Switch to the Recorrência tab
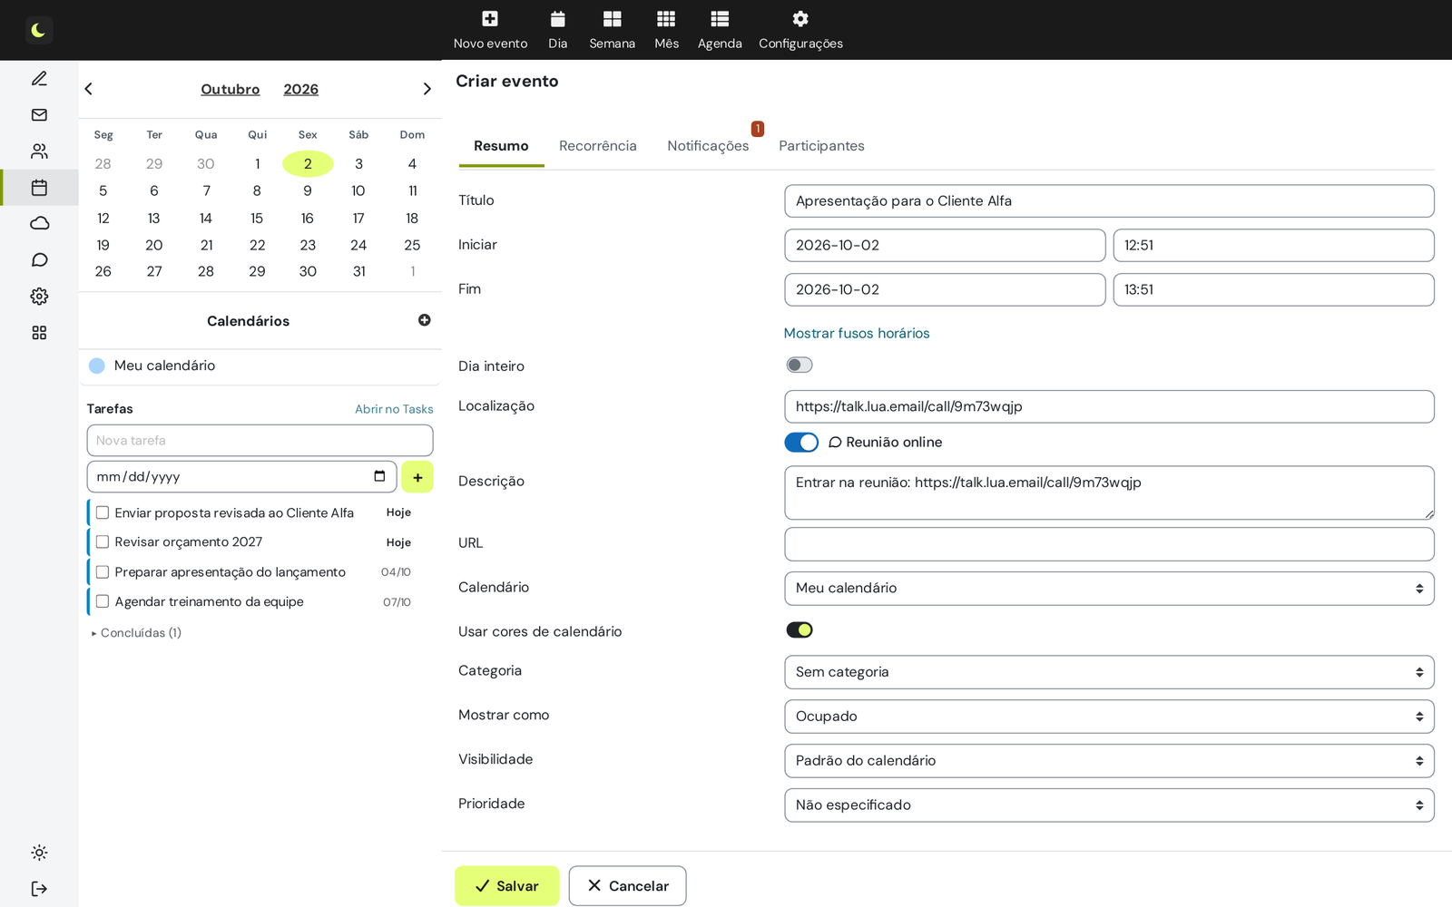 point(598,146)
